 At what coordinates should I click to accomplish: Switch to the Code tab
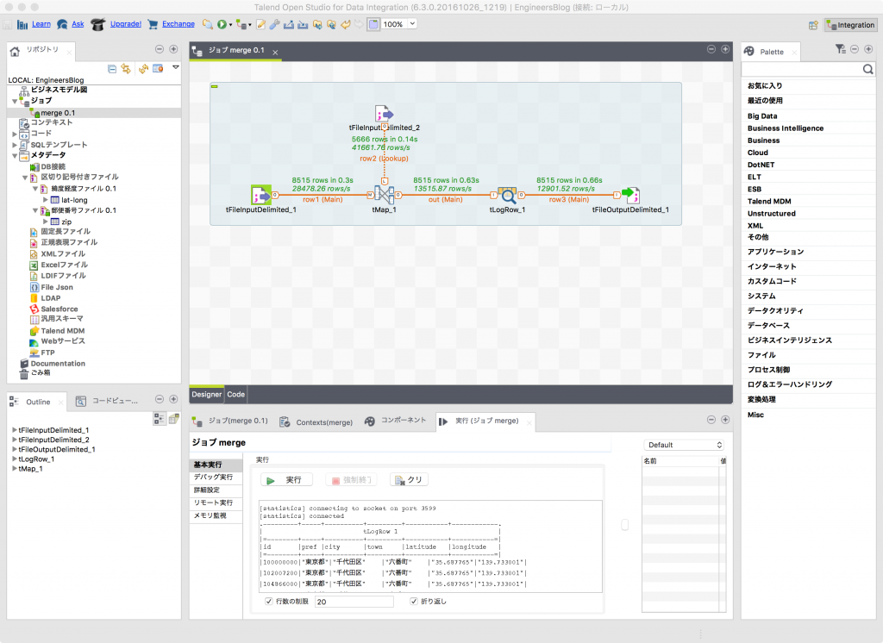point(235,394)
